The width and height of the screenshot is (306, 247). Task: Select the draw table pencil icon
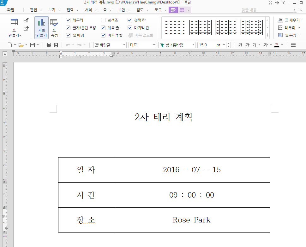(26, 20)
